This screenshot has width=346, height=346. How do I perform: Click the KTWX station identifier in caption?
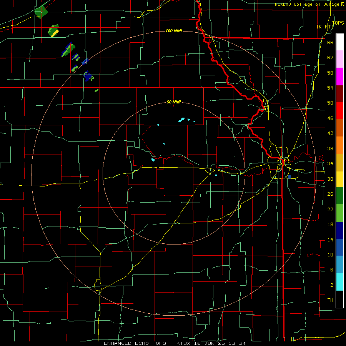[184, 343]
